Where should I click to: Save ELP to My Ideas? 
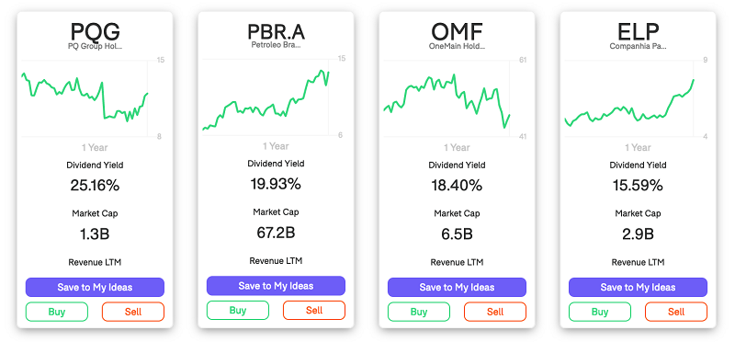pyautogui.click(x=638, y=287)
